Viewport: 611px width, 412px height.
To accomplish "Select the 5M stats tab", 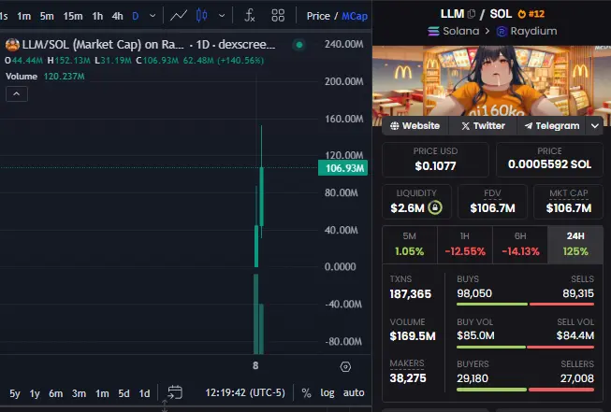I will point(410,245).
